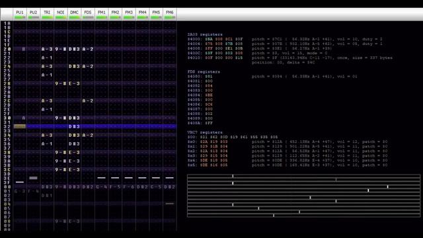Click the FDS registers heading
423x238 pixels.
204,72
